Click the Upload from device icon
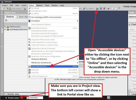136x100 pixels. [29, 49]
